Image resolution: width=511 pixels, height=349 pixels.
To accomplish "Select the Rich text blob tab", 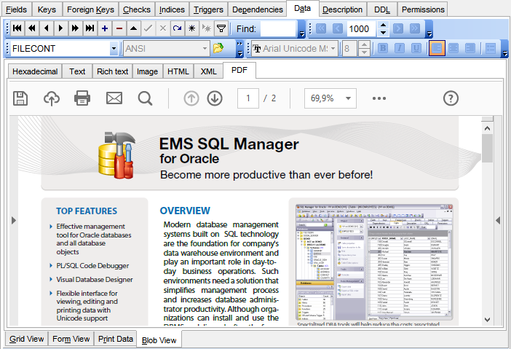I will (x=112, y=71).
